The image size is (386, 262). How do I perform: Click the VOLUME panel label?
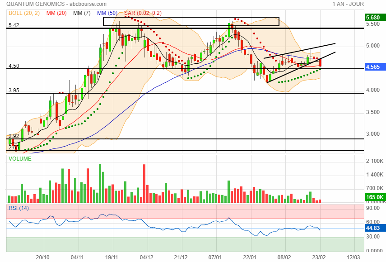[20, 159]
